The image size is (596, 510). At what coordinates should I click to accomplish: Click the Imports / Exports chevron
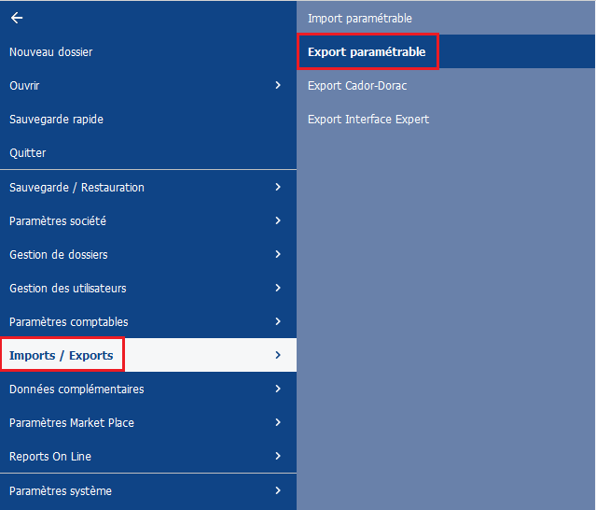tap(278, 356)
